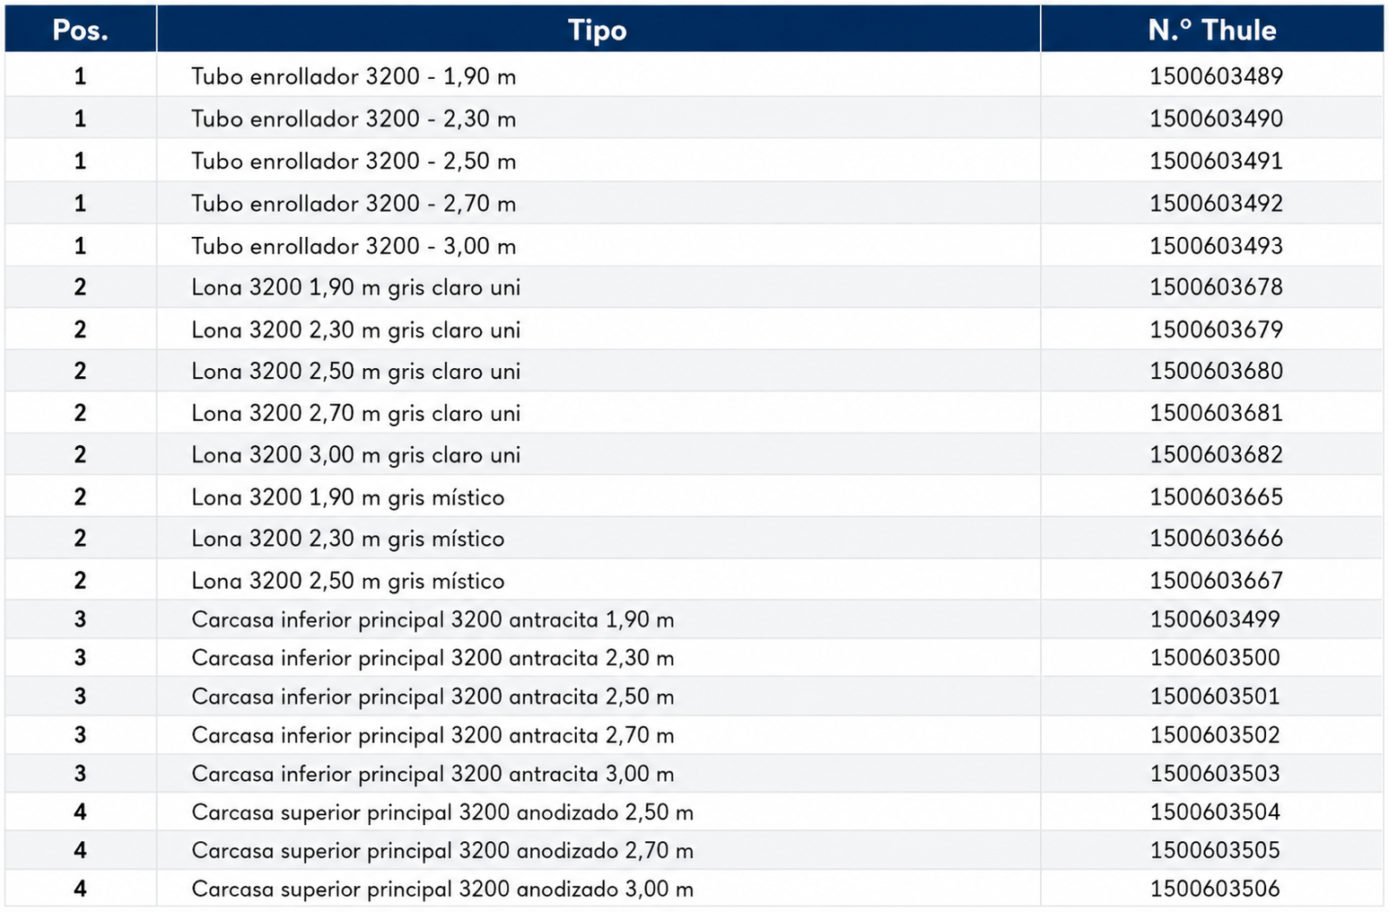Click part number 1500603665
Screen dimensions: 1389x912
click(x=1216, y=496)
